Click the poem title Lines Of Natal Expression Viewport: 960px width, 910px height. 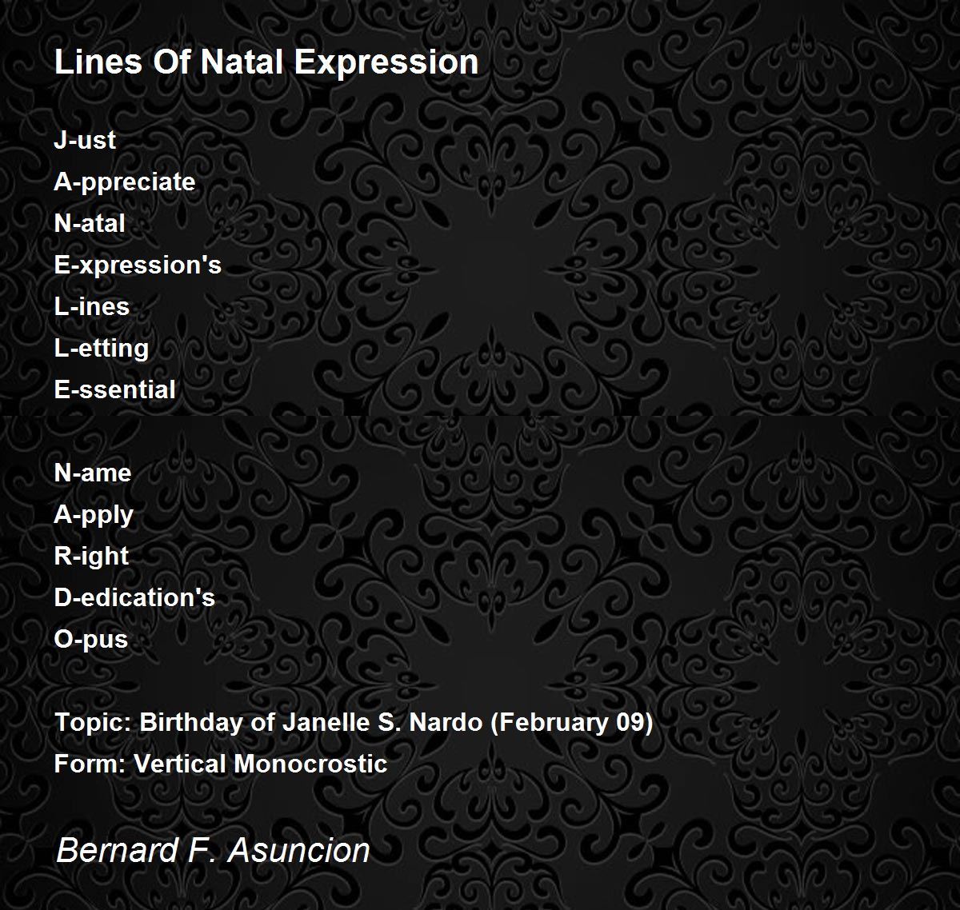[266, 62]
